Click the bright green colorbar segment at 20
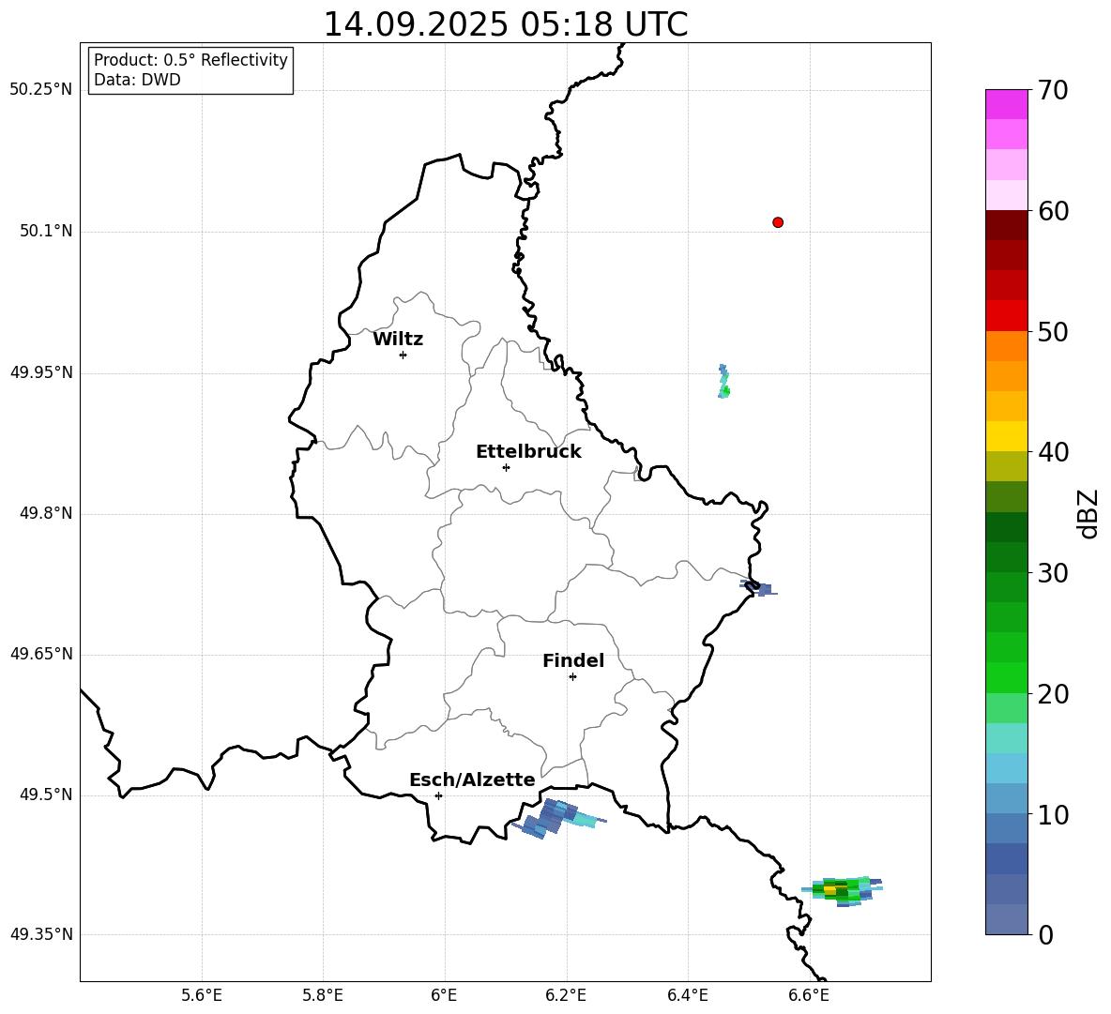This screenshot has height=1014, width=1111. click(x=1007, y=677)
